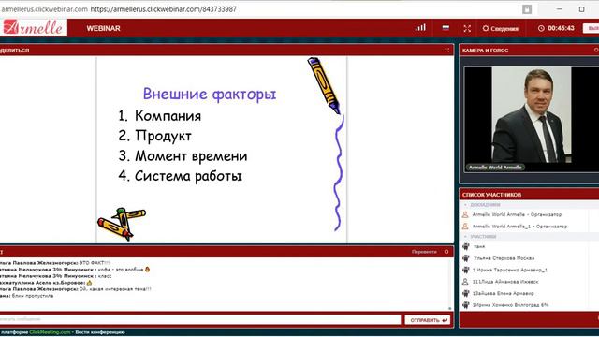Click slide item '3. Момент времени'

[183, 156]
